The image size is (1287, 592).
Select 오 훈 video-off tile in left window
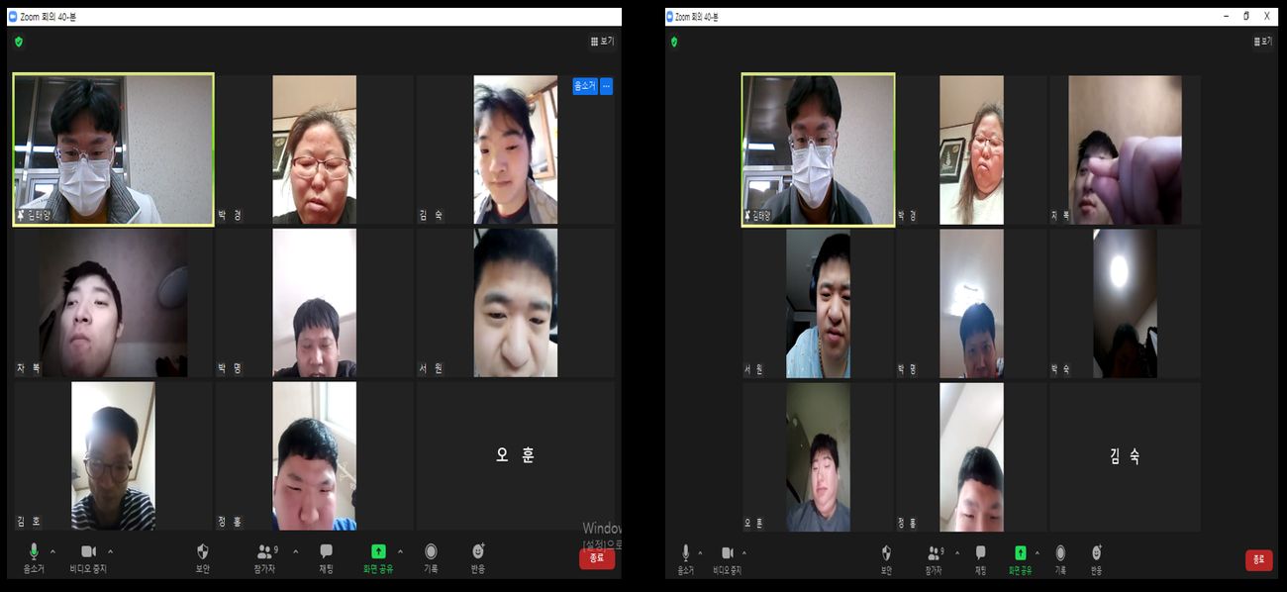click(x=515, y=455)
